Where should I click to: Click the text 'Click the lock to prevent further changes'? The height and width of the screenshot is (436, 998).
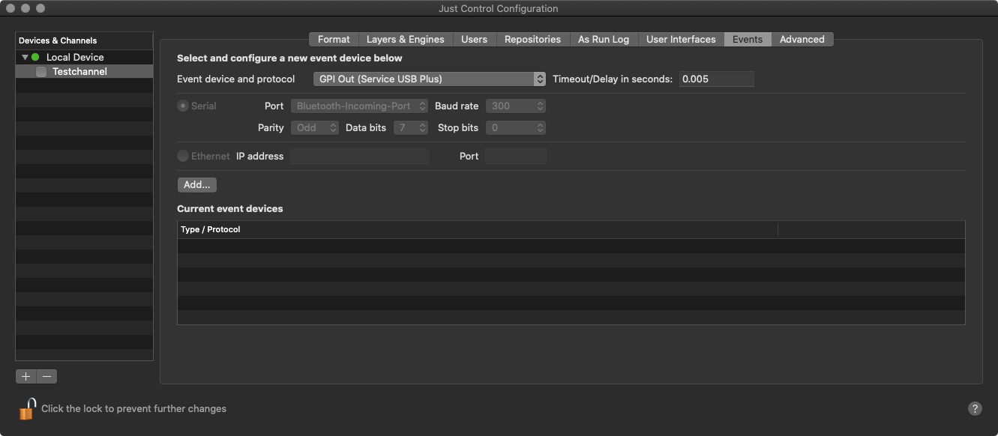point(133,408)
